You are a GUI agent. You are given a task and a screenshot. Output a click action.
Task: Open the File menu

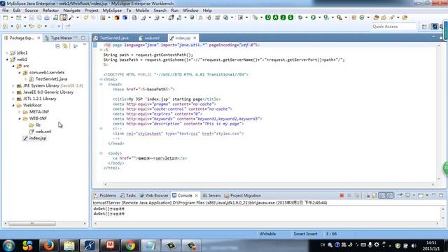point(5,10)
